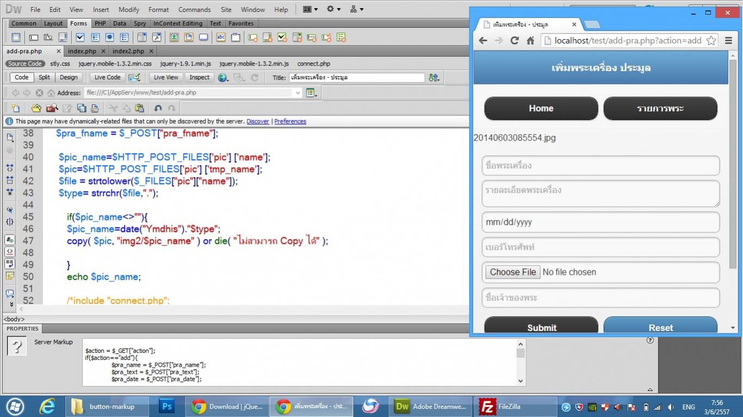
Task: Insert a Button form element
Action: [x=203, y=37]
